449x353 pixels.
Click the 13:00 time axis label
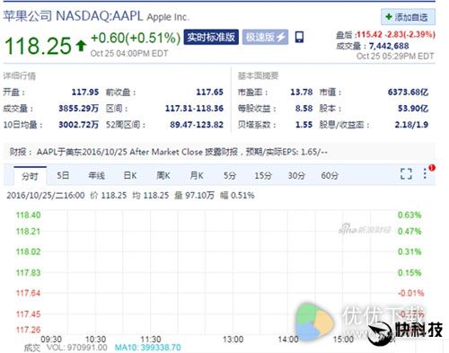(233, 340)
